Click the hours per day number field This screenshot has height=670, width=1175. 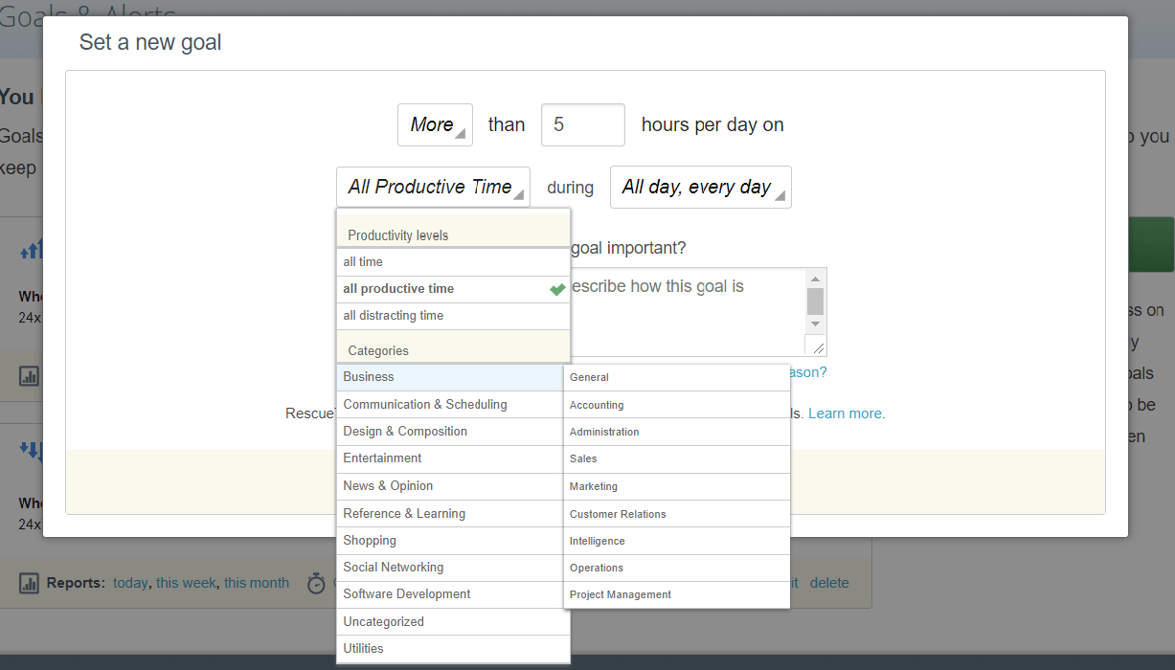click(582, 125)
